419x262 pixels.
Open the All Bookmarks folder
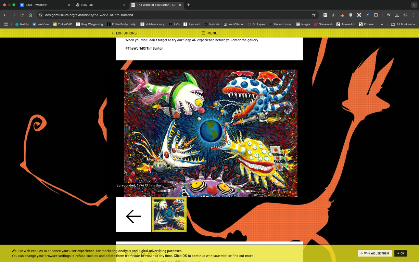403,24
